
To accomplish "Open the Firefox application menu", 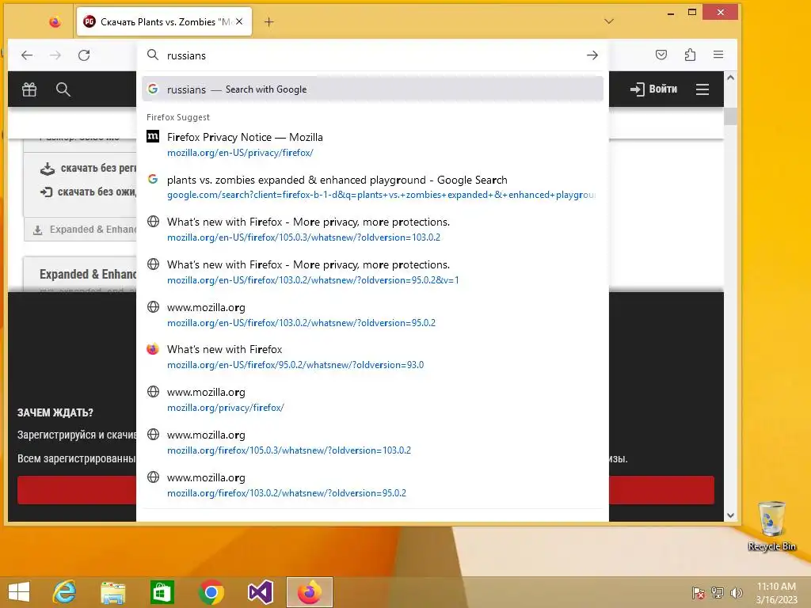I will coord(718,55).
